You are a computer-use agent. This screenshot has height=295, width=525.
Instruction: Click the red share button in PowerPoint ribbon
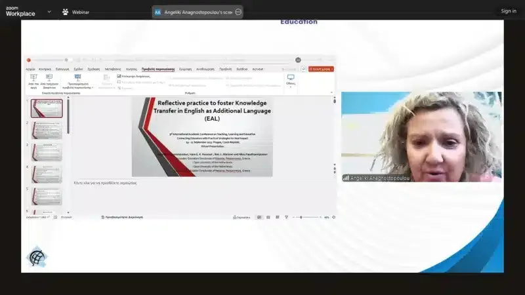pos(322,69)
